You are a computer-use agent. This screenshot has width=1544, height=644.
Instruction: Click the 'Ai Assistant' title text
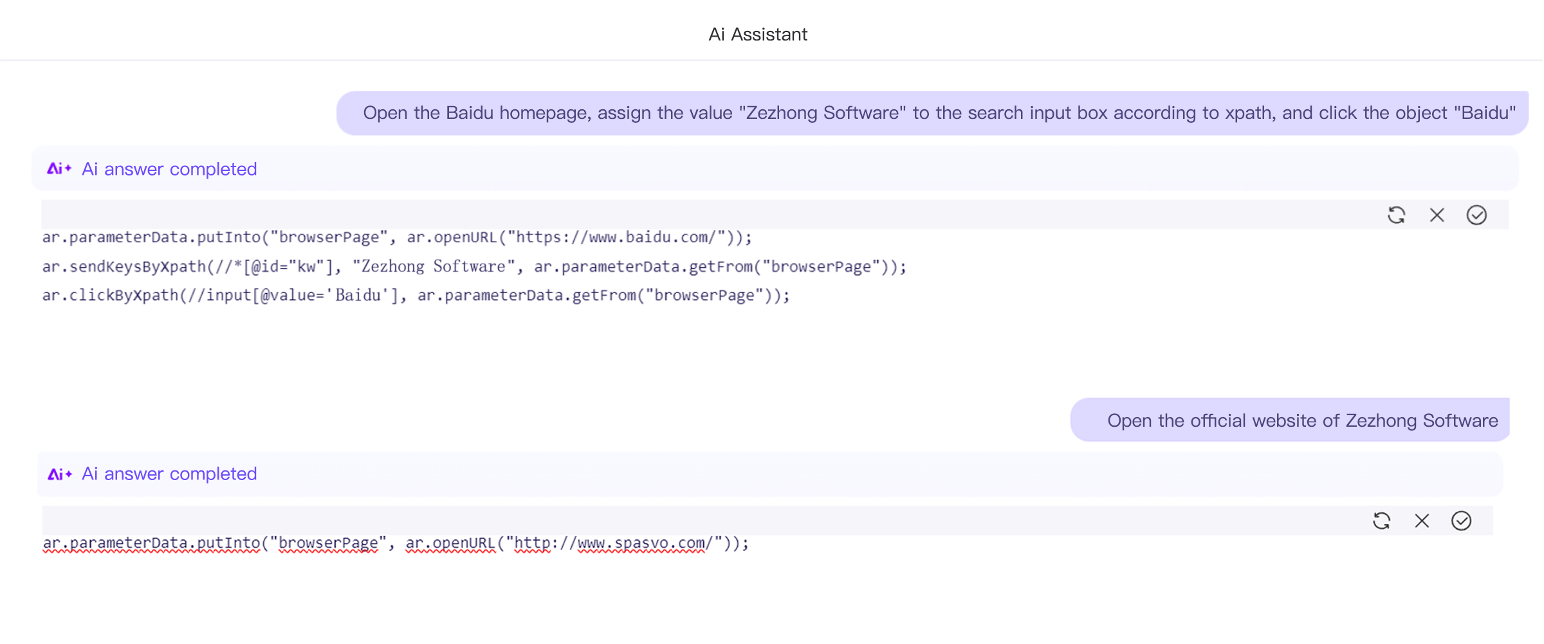(x=757, y=33)
